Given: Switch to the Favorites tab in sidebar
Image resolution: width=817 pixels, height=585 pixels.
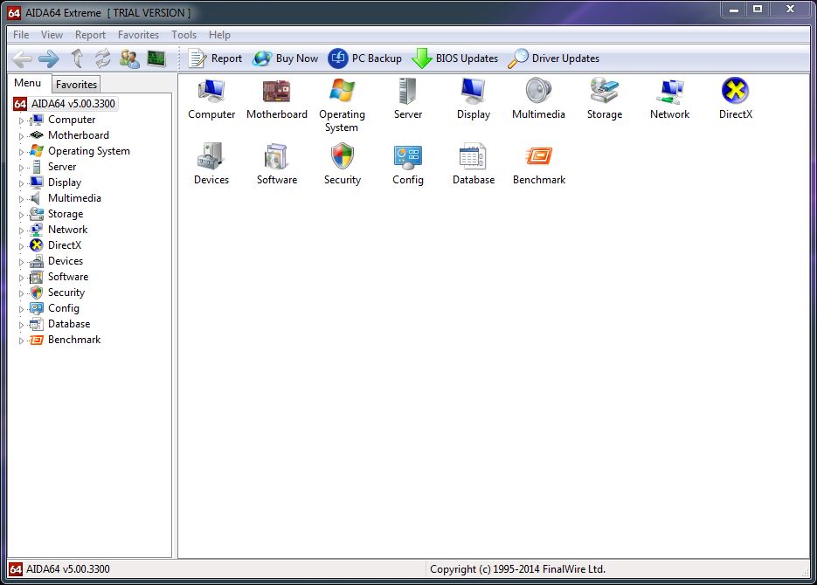Looking at the screenshot, I should coord(76,85).
